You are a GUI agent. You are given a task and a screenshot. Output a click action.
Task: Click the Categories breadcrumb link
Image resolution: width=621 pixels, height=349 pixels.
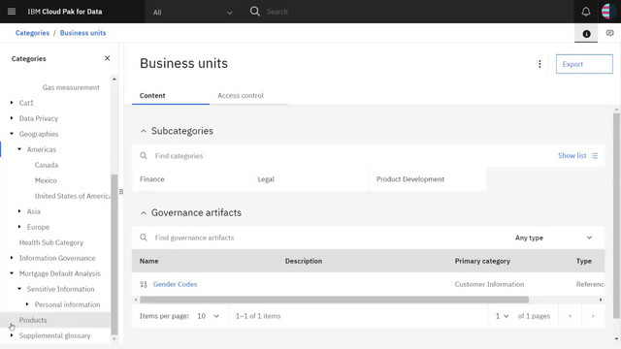(x=32, y=33)
